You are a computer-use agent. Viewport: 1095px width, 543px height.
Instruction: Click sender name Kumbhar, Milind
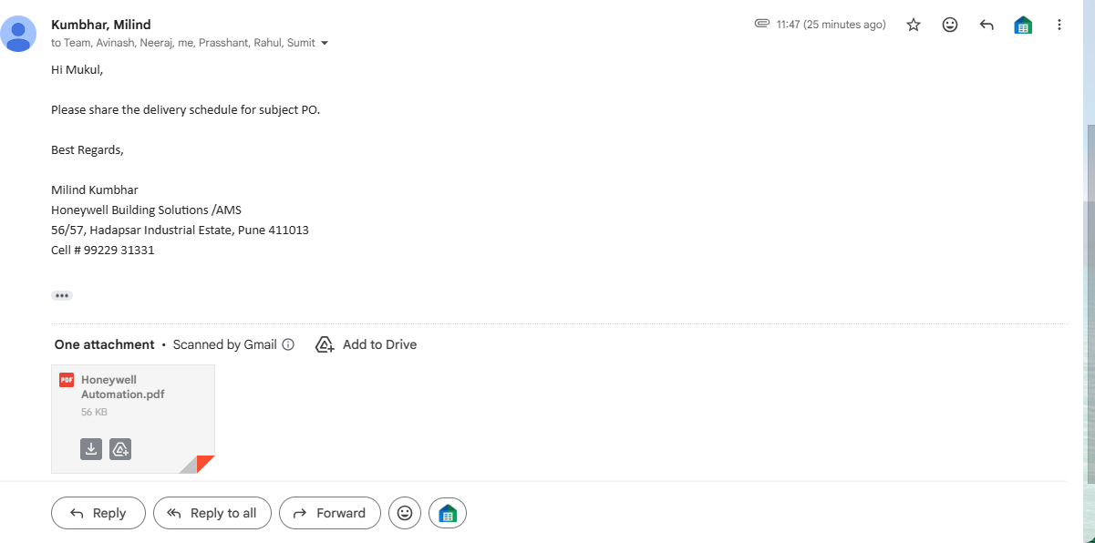(101, 25)
